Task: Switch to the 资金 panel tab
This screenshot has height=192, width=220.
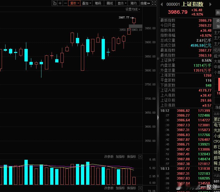Action: pos(218,20)
